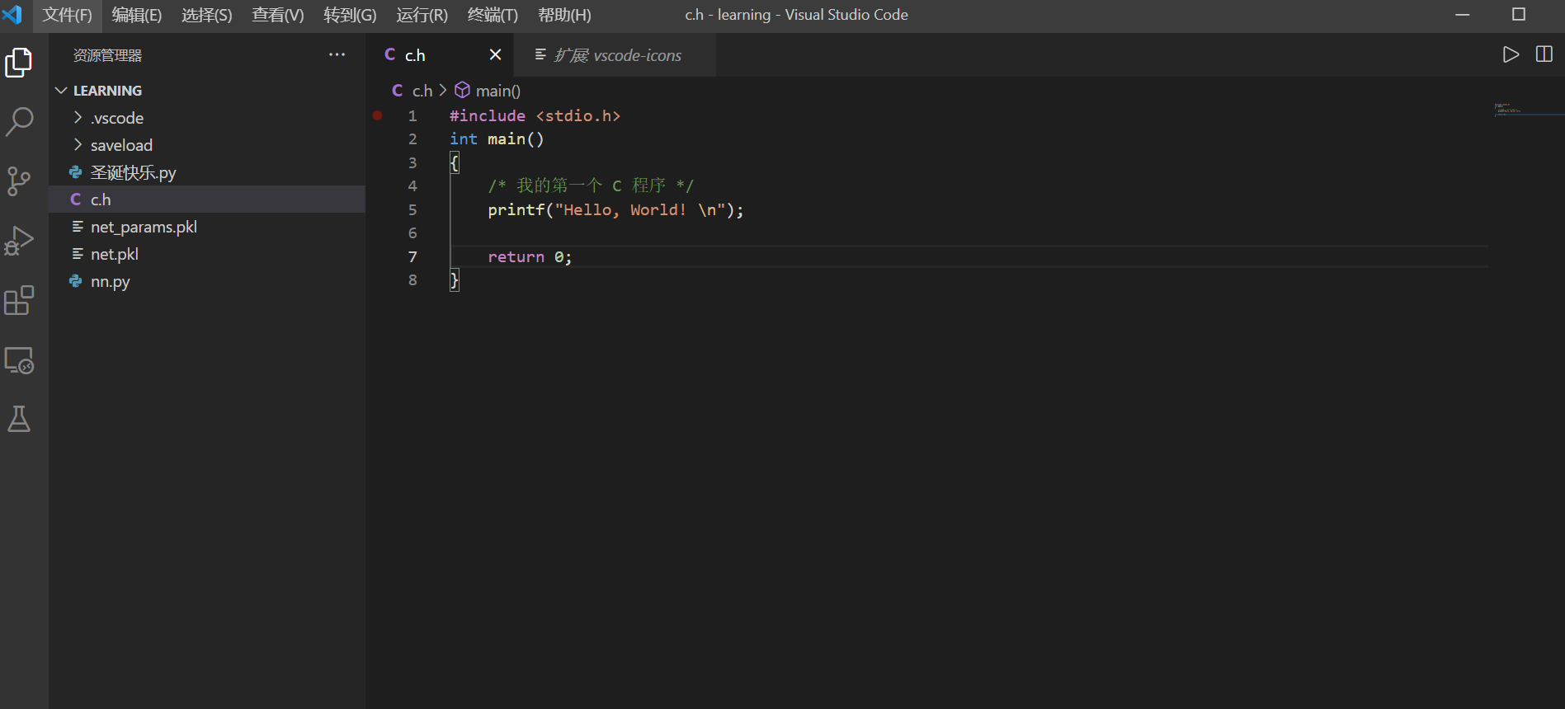
Task: Click the file icon of net_params.pkl
Action: click(x=78, y=227)
